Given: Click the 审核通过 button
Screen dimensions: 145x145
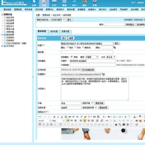Looking at the screenshot, I should (x=130, y=24).
